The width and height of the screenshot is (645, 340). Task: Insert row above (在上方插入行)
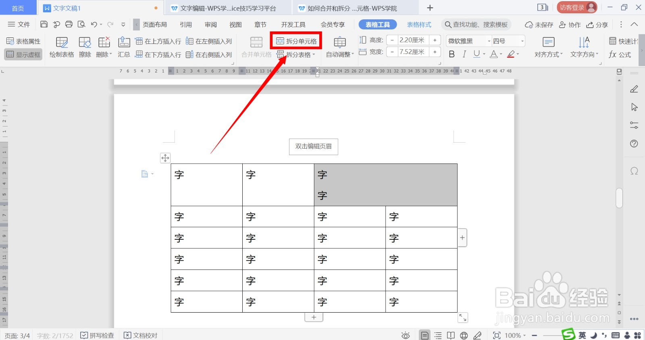pos(158,41)
